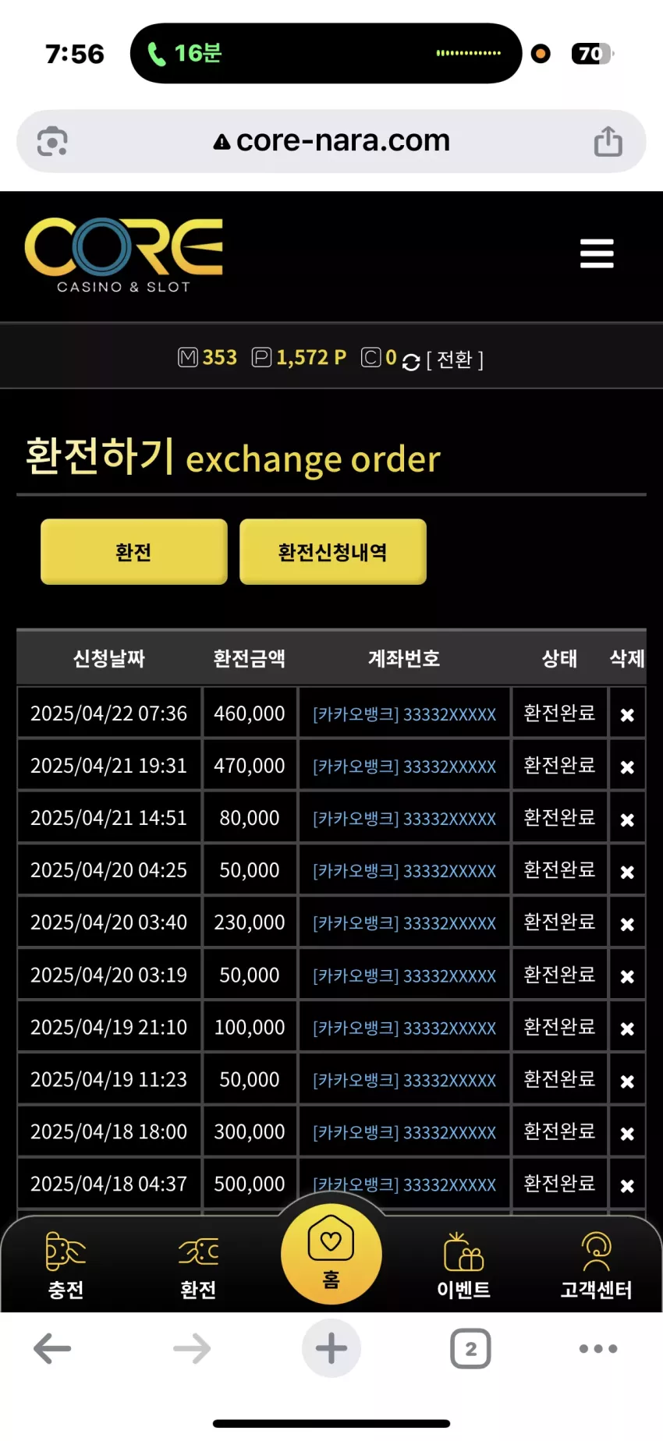Open the new tab plus button
Screen dimensions: 663x1441
click(x=331, y=1348)
